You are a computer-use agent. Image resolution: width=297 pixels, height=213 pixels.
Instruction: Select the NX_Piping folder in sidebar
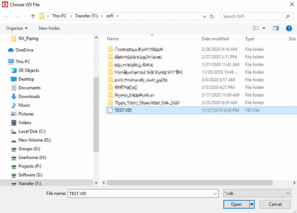[x=25, y=38]
